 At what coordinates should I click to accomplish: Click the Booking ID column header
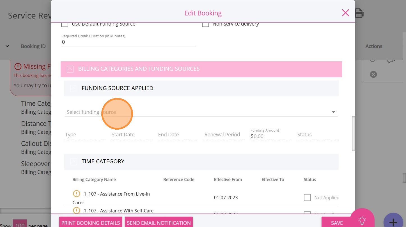click(33, 46)
